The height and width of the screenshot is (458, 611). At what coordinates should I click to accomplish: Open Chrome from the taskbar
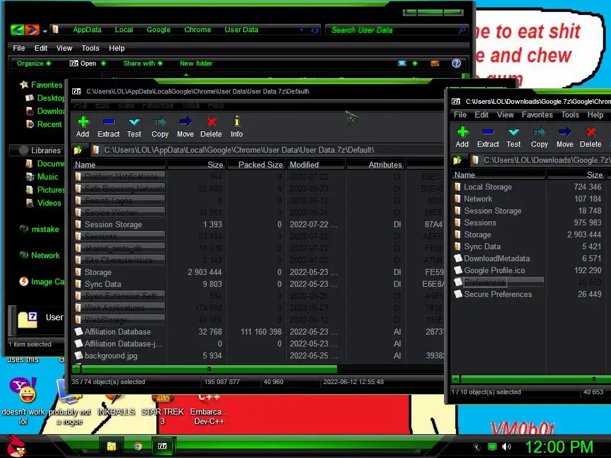[x=138, y=446]
